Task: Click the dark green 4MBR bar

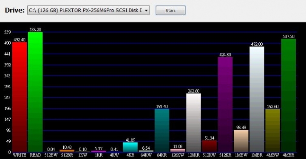Action: [x=289, y=95]
